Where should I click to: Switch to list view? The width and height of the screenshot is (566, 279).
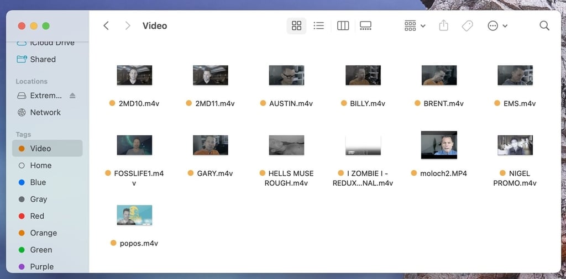pyautogui.click(x=319, y=25)
